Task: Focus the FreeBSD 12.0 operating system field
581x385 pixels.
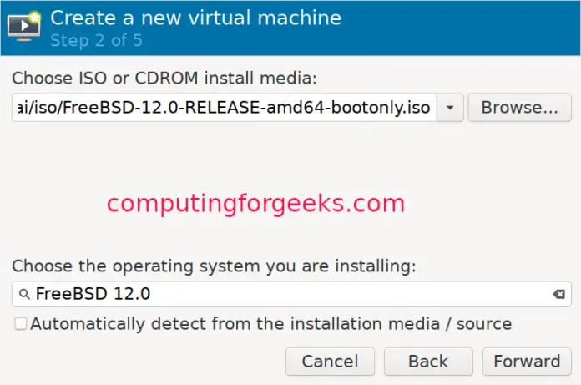Action: 291,294
